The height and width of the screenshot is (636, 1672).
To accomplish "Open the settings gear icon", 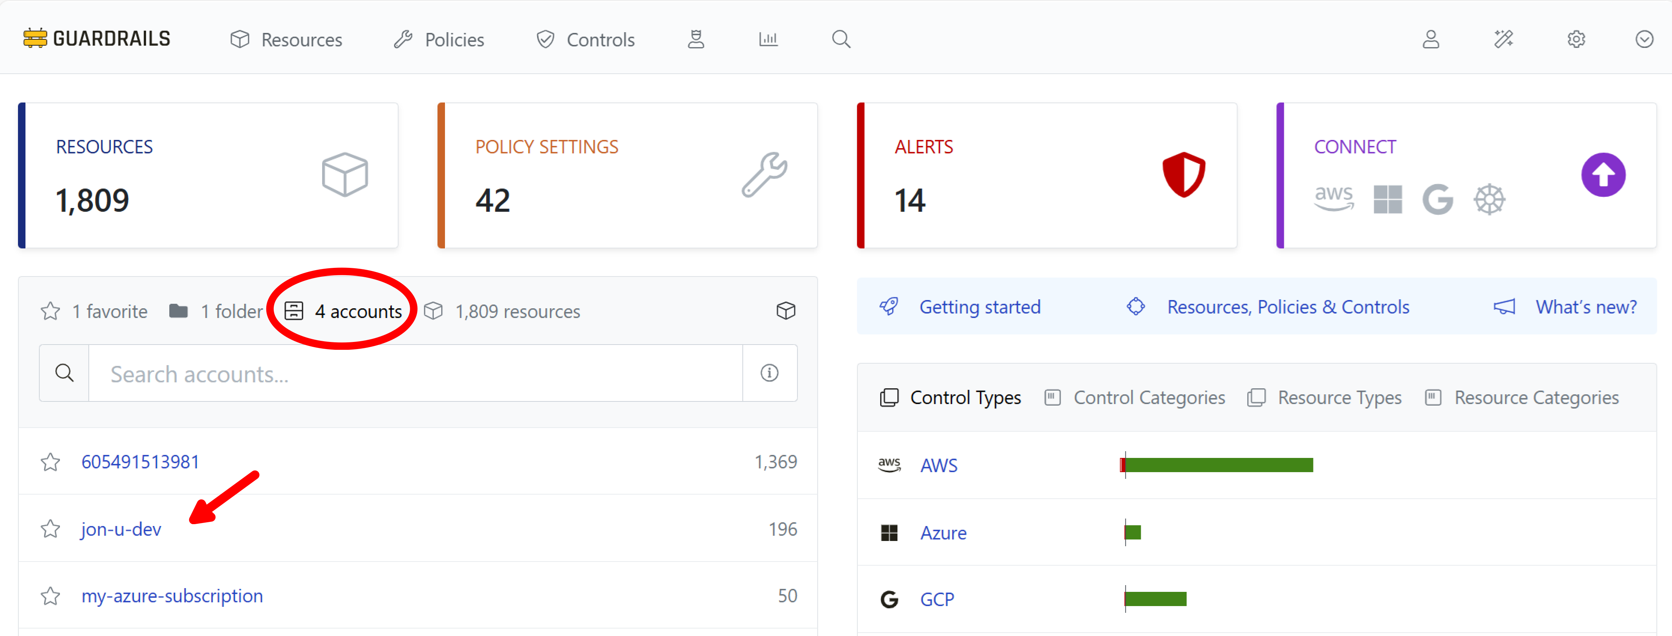I will coord(1576,39).
